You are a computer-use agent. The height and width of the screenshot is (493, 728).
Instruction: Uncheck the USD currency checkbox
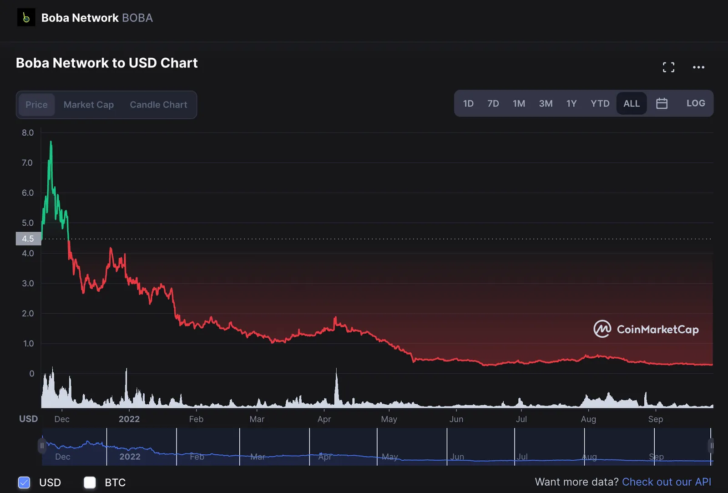(24, 483)
